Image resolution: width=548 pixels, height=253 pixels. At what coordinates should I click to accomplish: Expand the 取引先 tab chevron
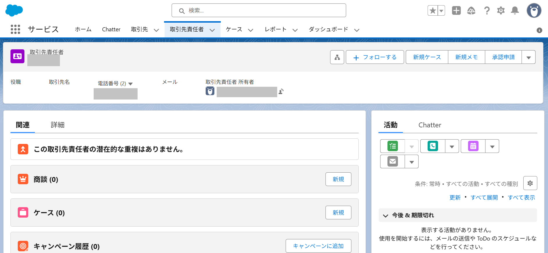pos(156,30)
